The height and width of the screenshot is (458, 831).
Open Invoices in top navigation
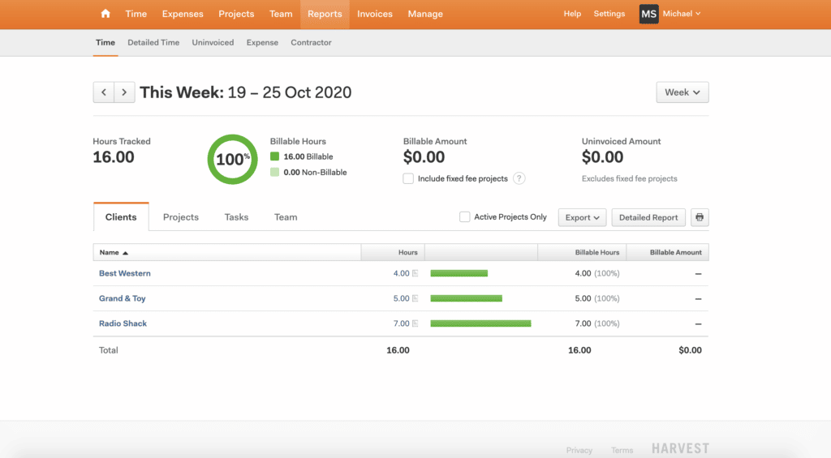coord(375,14)
